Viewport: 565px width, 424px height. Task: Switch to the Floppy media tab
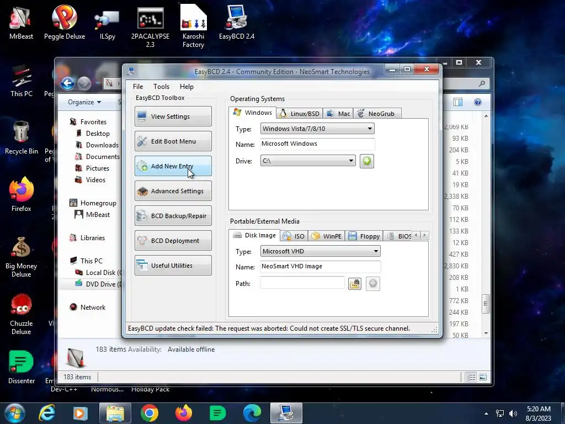364,236
